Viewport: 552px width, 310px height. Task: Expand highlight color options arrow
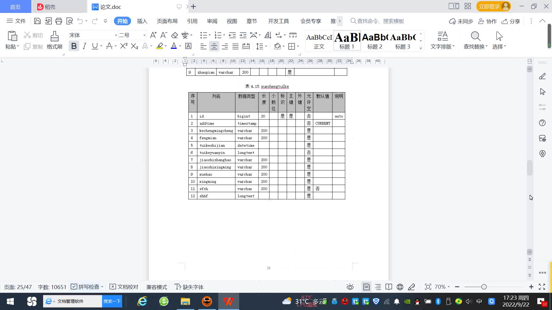tap(166, 46)
